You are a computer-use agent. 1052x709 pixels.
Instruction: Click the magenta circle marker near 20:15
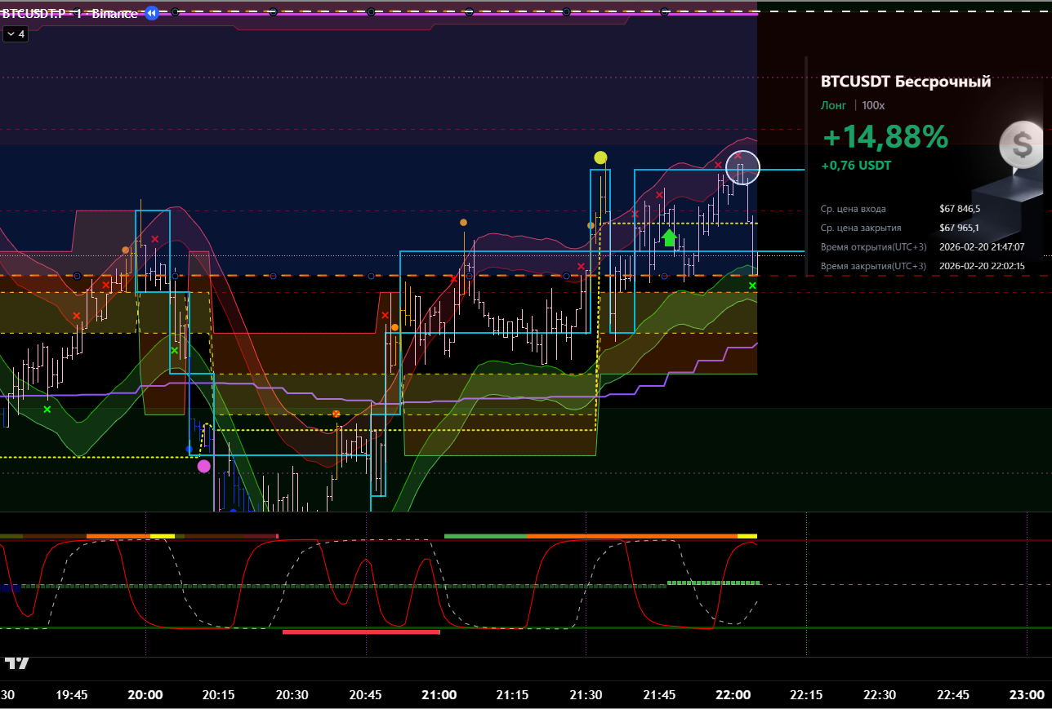203,466
